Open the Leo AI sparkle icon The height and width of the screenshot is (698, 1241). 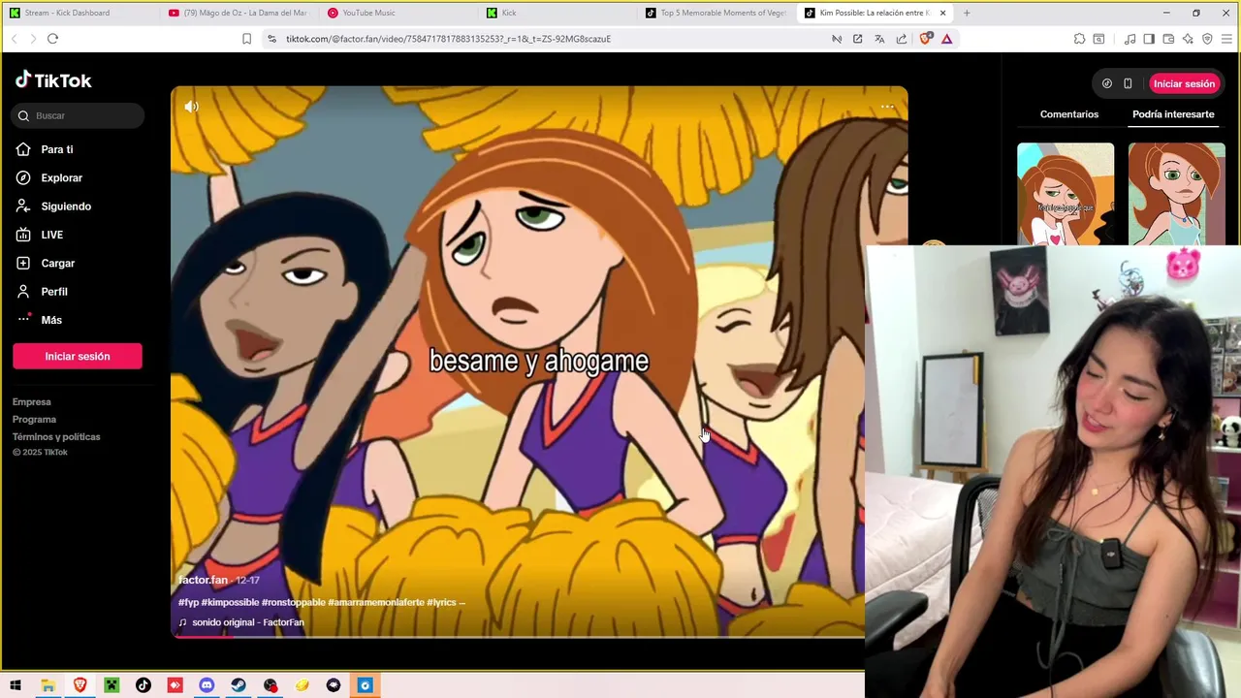[1188, 39]
